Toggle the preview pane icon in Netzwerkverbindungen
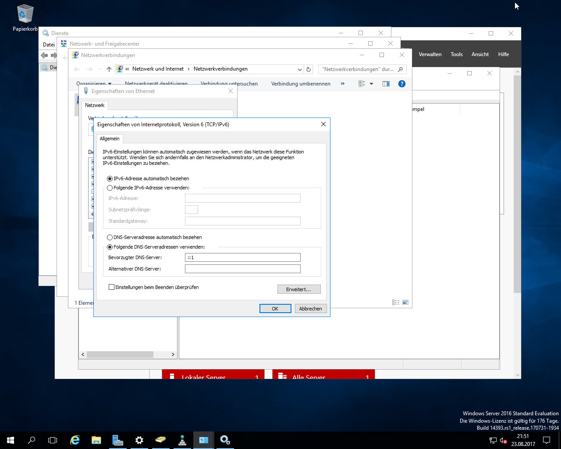 coord(386,84)
